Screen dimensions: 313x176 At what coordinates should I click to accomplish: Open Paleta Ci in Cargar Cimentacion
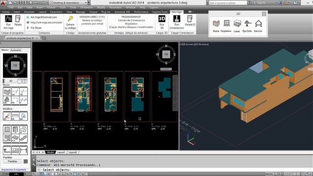[x=190, y=21]
